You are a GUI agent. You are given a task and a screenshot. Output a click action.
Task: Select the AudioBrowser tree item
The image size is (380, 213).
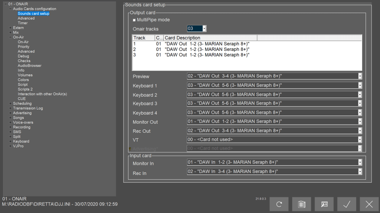click(x=30, y=65)
